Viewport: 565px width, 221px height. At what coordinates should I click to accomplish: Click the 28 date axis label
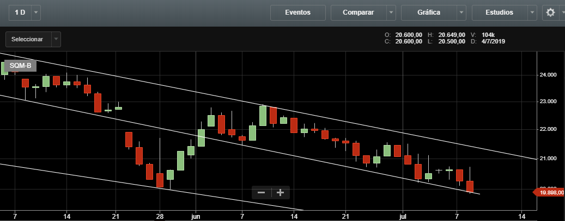coord(160,217)
